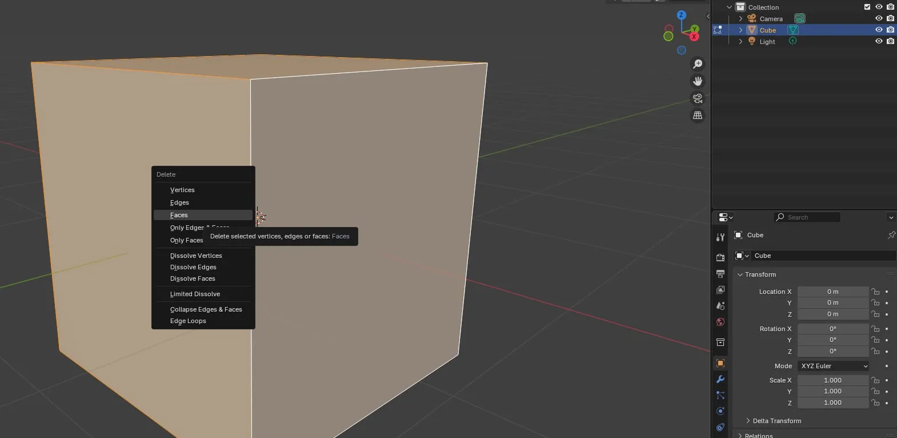
Task: Click the pin icon beside Cube header
Action: [x=891, y=235]
